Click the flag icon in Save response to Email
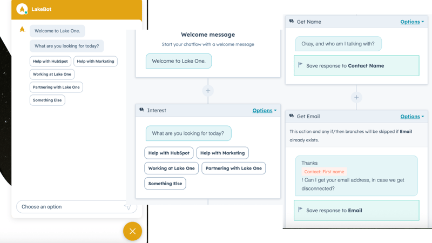Viewport: 432px width, 243px height. (x=300, y=210)
